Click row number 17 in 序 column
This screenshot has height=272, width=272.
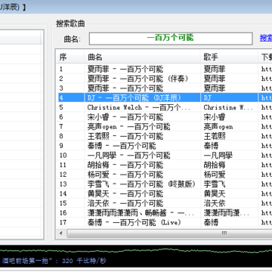(x=63, y=222)
